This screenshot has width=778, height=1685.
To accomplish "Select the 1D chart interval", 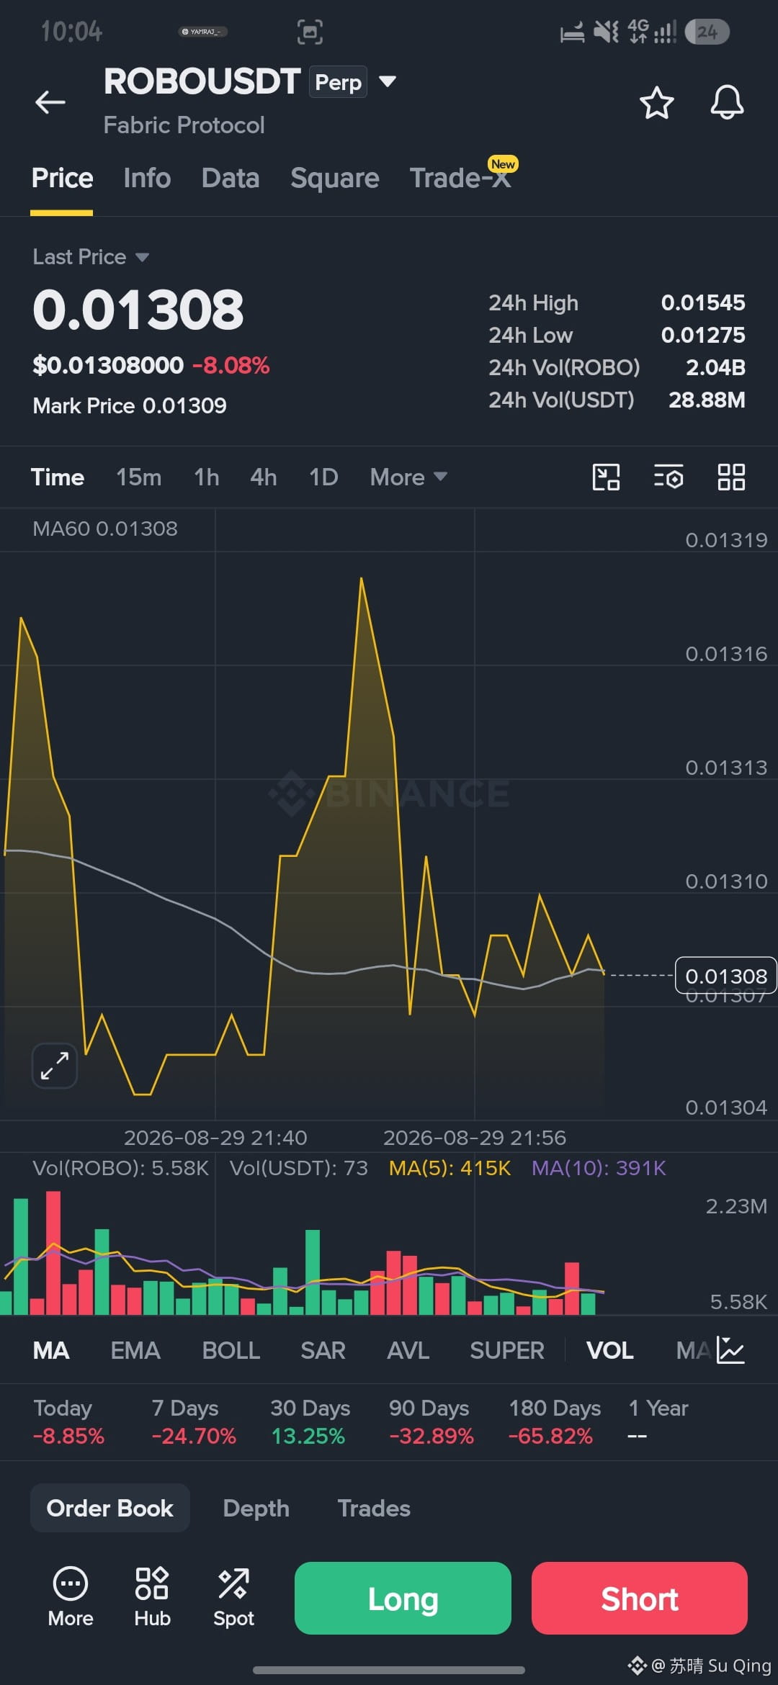I will (x=323, y=477).
